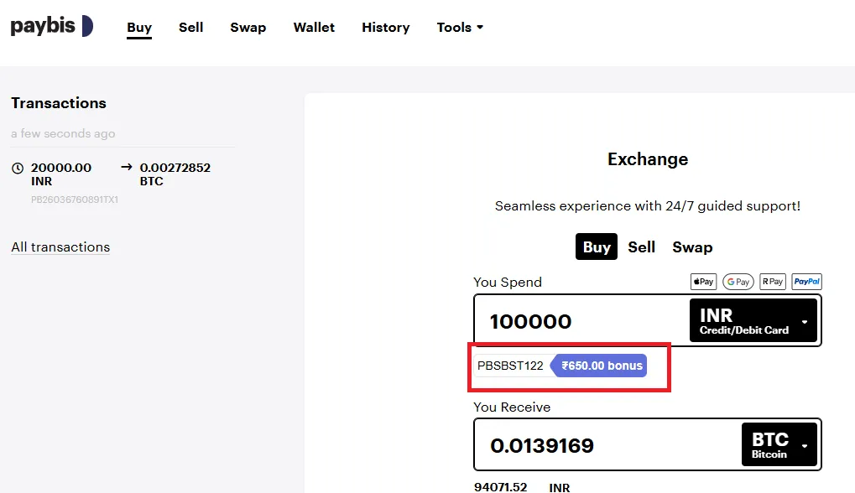This screenshot has height=493, width=855.
Task: Open the Wallet page in navigation
Action: tap(314, 28)
